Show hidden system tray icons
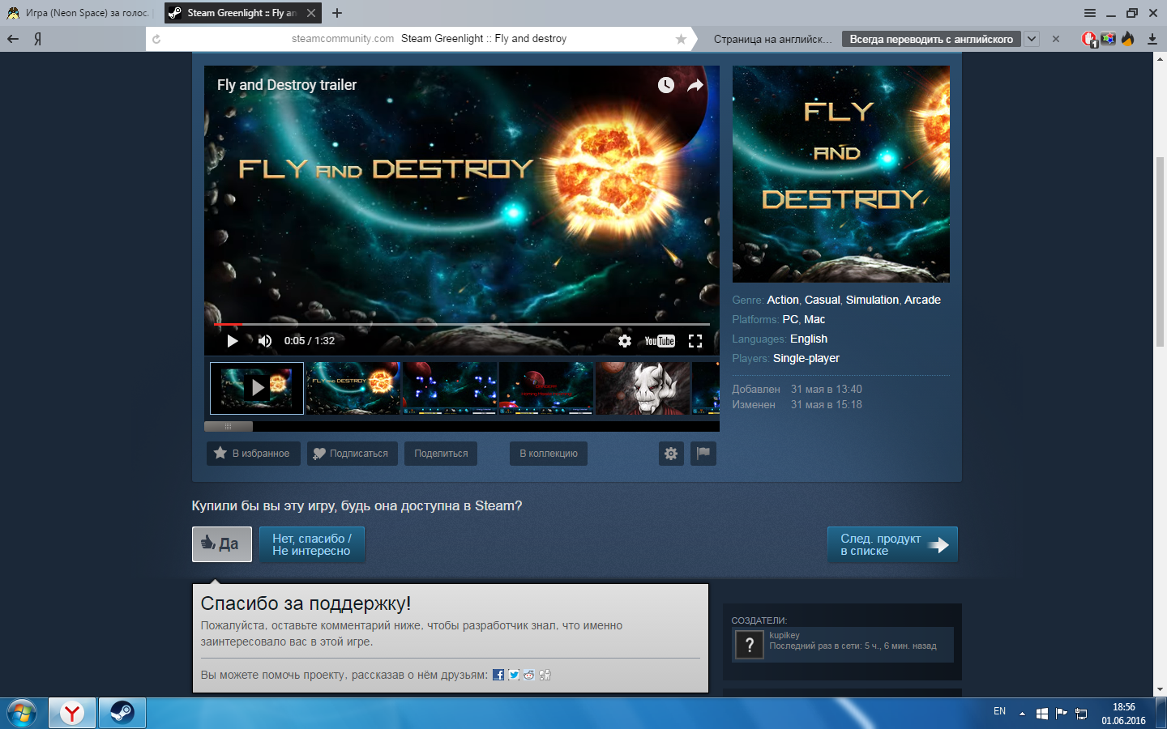This screenshot has height=729, width=1167. (x=1022, y=714)
